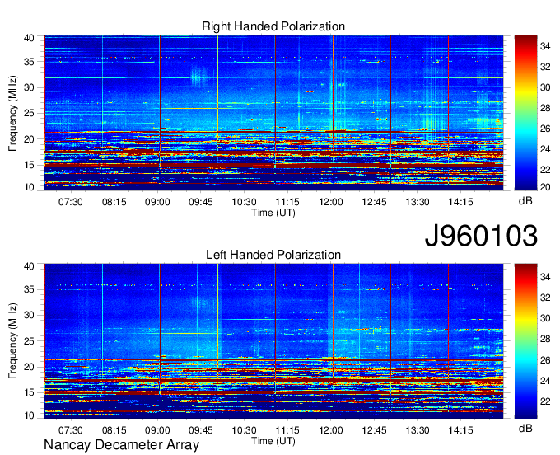Click the 'dB' label under the Right Handed colorbar
The image size is (560, 455).
(525, 201)
